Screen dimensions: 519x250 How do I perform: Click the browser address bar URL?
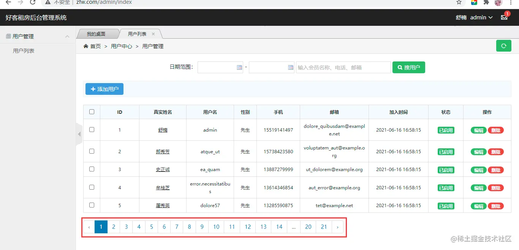click(x=104, y=2)
